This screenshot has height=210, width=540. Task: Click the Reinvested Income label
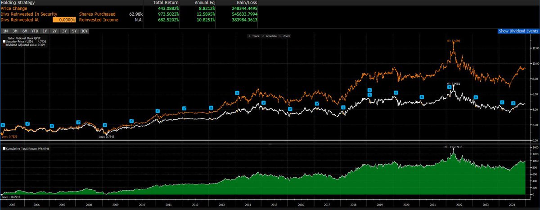coord(98,20)
